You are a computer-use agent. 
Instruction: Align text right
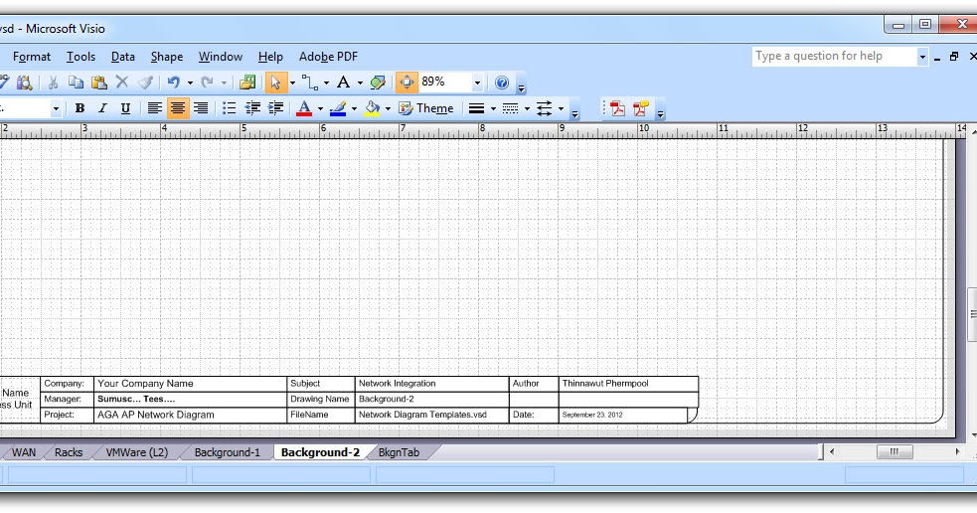[x=201, y=108]
